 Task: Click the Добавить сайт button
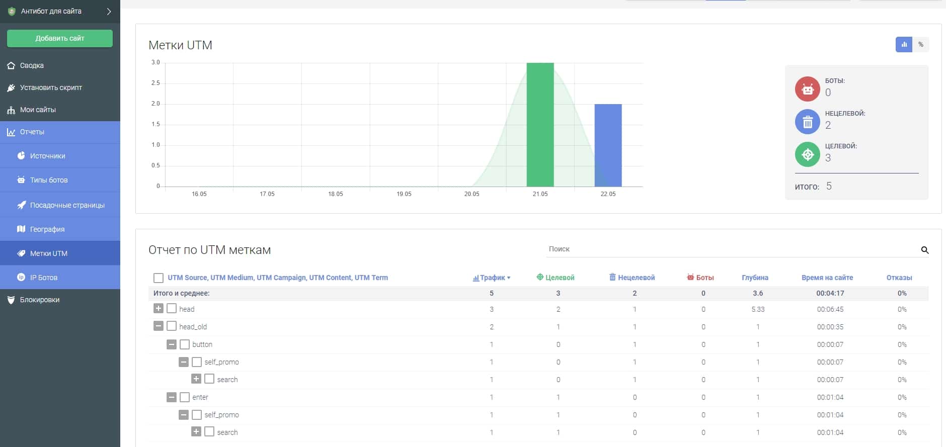60,38
